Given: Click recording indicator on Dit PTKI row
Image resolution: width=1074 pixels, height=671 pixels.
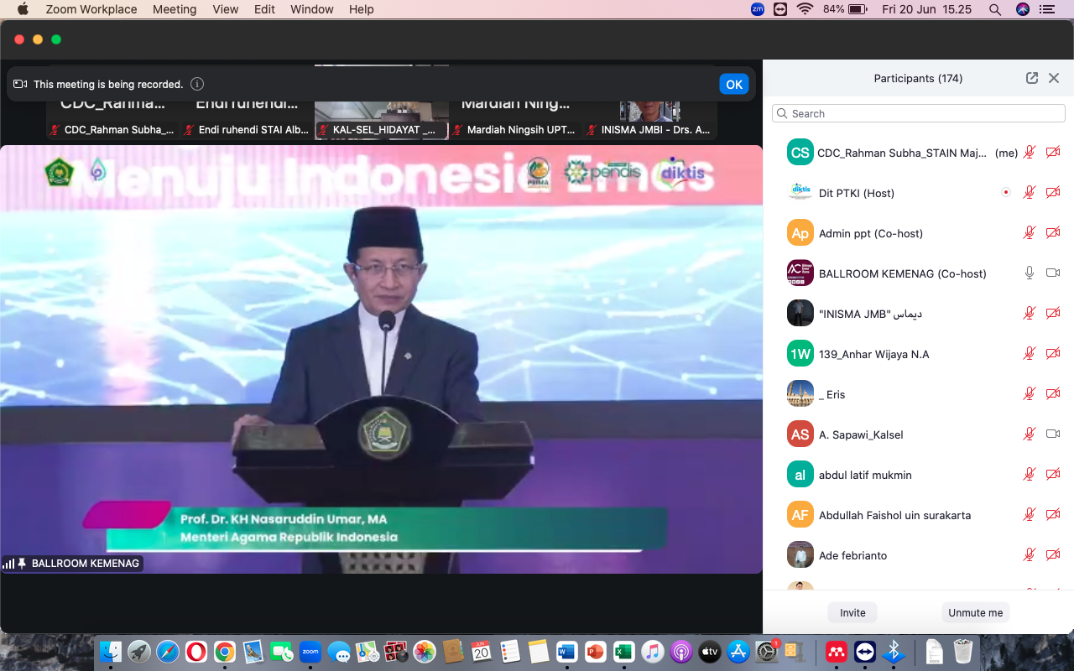Looking at the screenshot, I should click(1006, 192).
